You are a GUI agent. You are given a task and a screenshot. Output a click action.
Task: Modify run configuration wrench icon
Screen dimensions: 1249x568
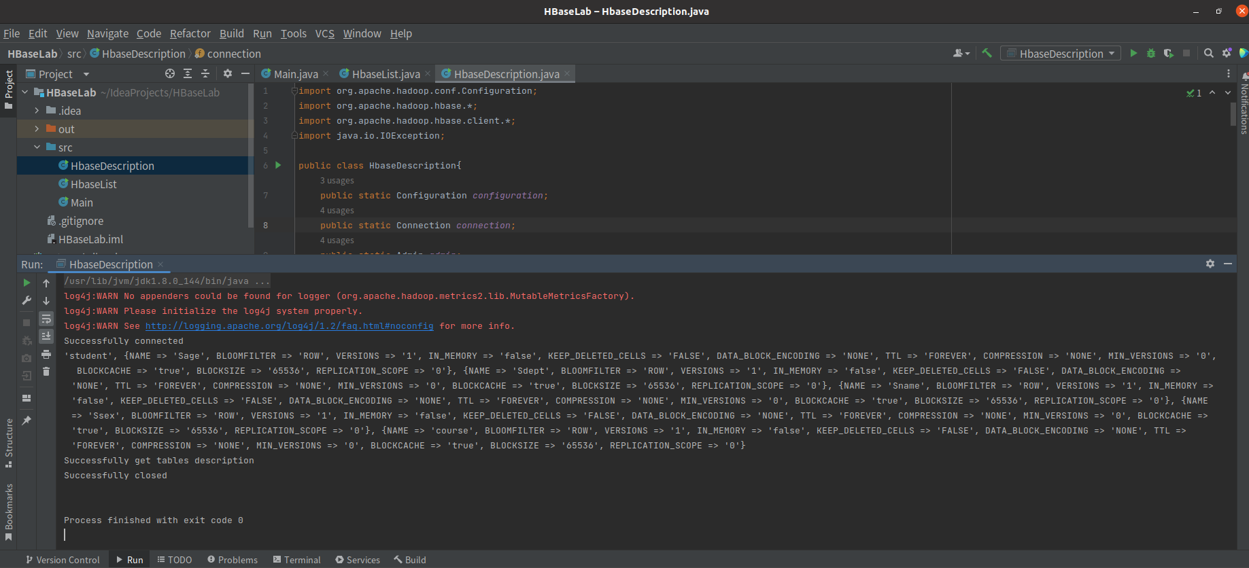27,300
